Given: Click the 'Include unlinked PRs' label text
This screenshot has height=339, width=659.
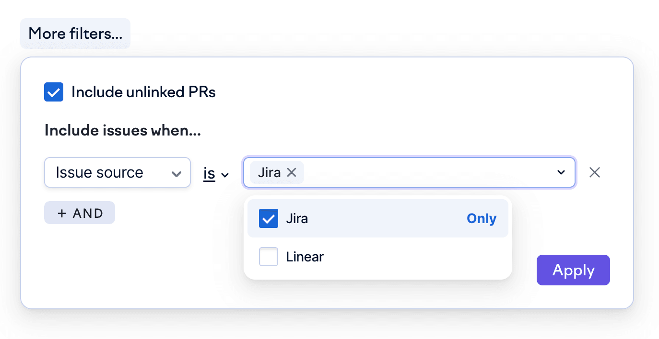Looking at the screenshot, I should 143,92.
